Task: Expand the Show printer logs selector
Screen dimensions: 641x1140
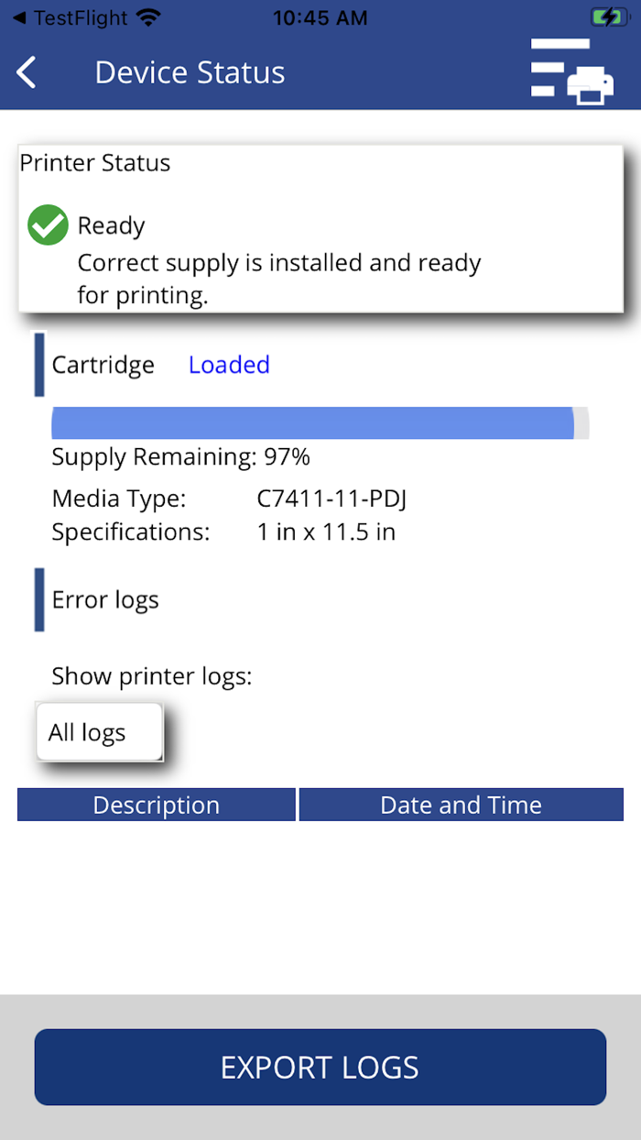Action: click(x=98, y=731)
